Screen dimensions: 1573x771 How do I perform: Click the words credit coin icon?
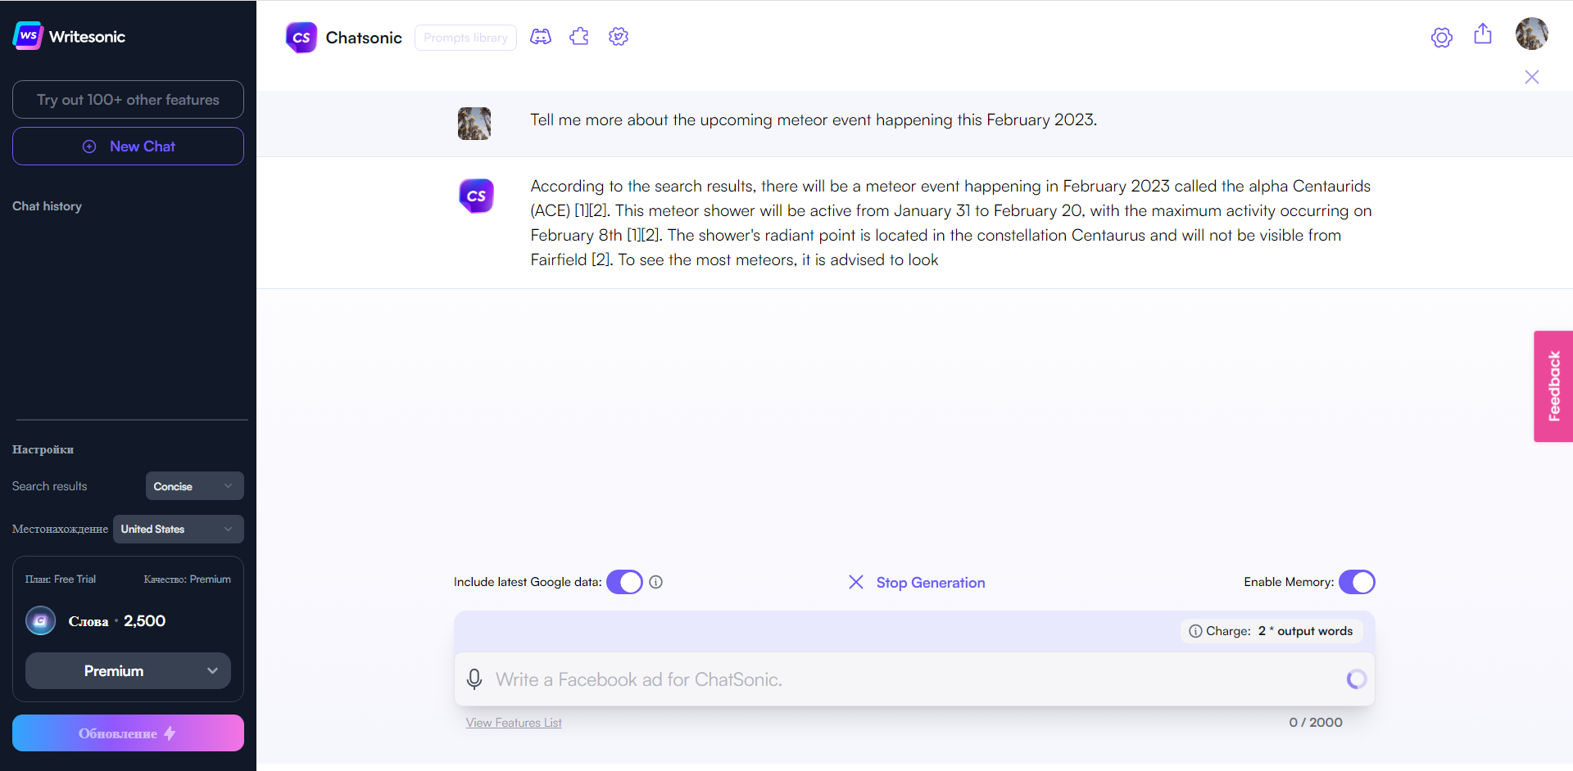41,621
